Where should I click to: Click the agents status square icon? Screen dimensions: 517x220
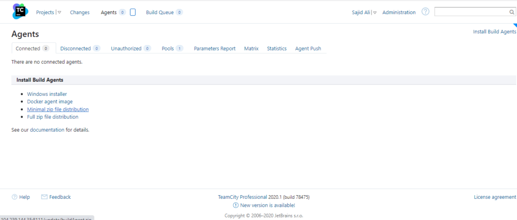tap(133, 12)
